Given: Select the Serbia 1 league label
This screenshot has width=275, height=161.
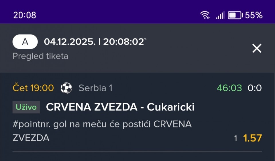Looking at the screenshot, I should click(x=95, y=88).
